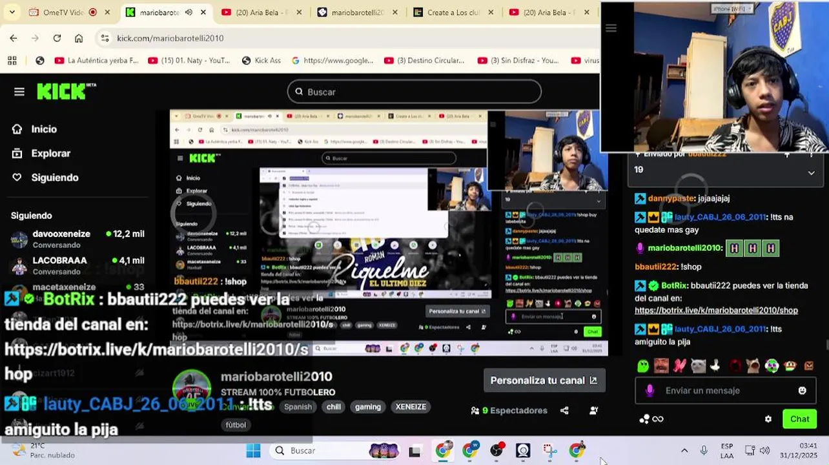Click taskbar Buscar search box
This screenshot has height=465, width=829.
tap(336, 450)
